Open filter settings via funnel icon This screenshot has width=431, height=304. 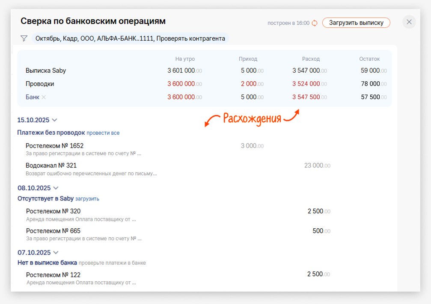point(24,38)
